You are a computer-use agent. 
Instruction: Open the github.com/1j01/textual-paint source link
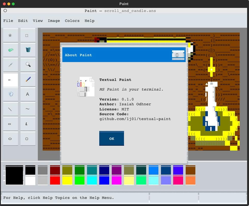tap(135, 119)
